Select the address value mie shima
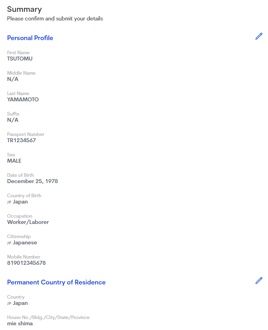 pyautogui.click(x=20, y=324)
